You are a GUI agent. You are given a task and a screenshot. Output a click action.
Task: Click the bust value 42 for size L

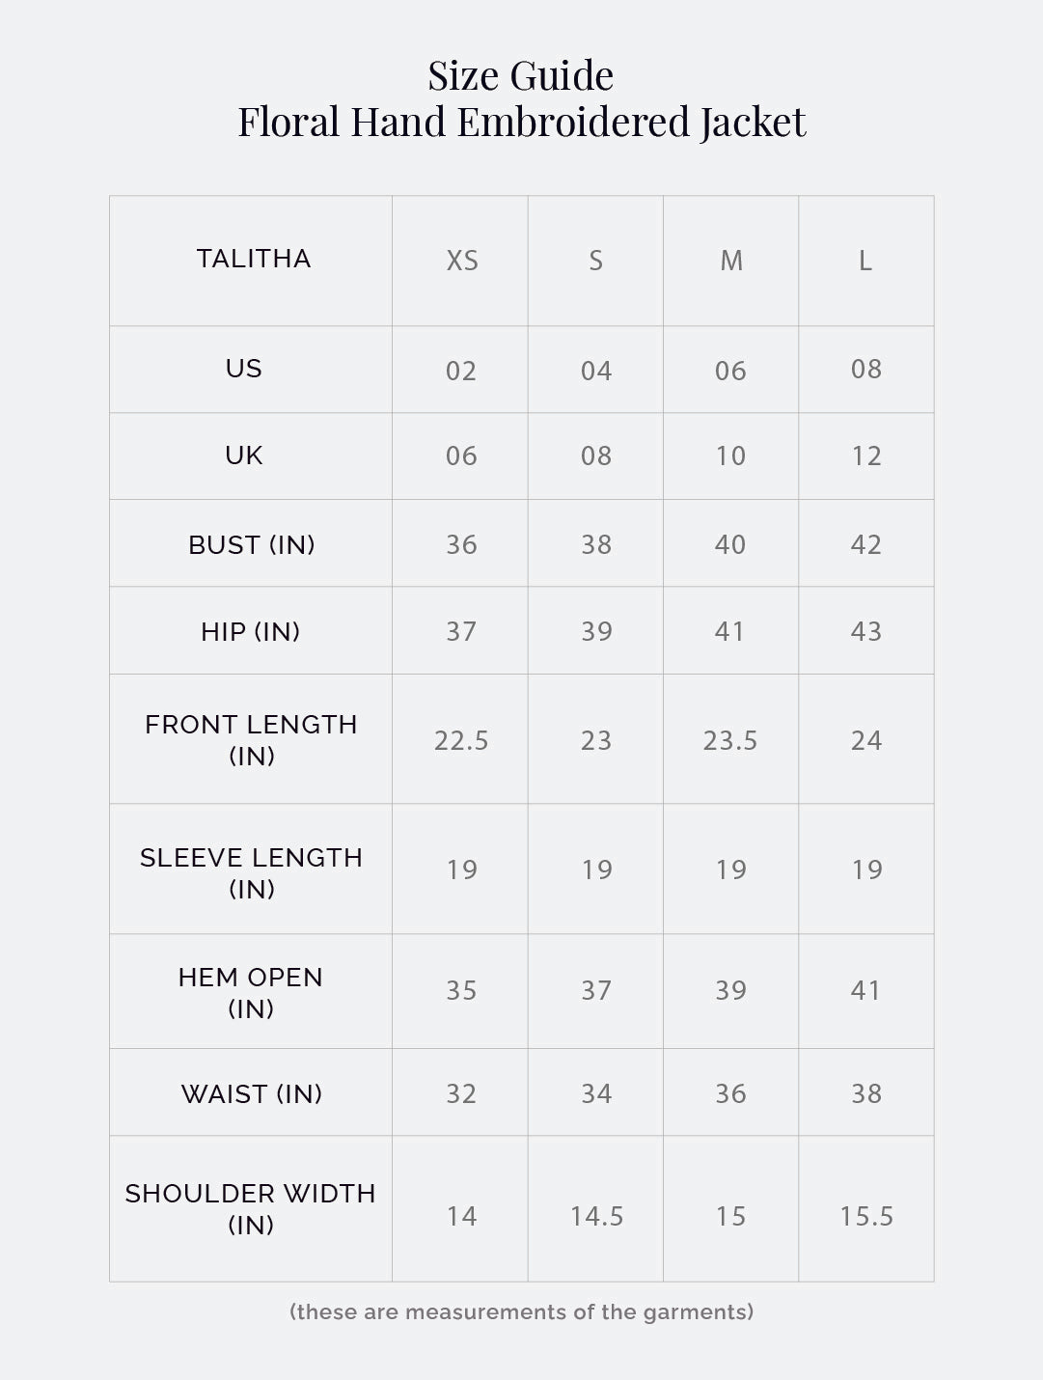pyautogui.click(x=866, y=544)
